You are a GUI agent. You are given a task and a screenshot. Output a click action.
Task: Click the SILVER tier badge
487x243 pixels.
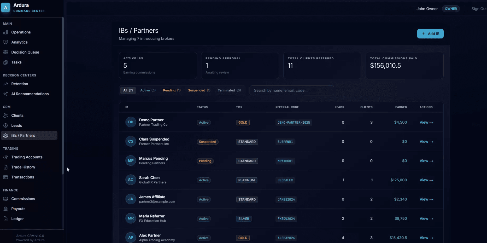click(244, 219)
